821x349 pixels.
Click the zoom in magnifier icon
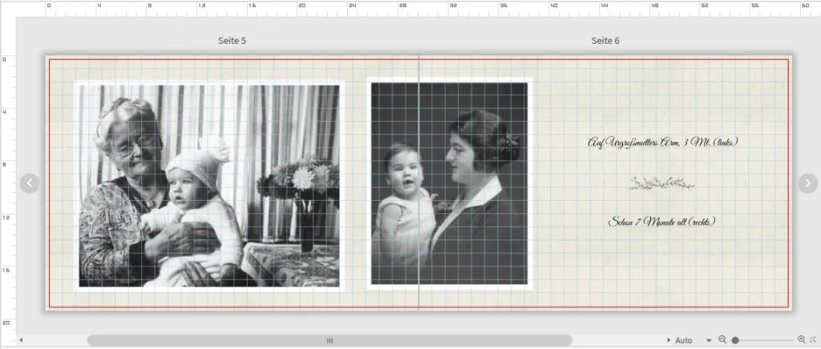tap(801, 340)
